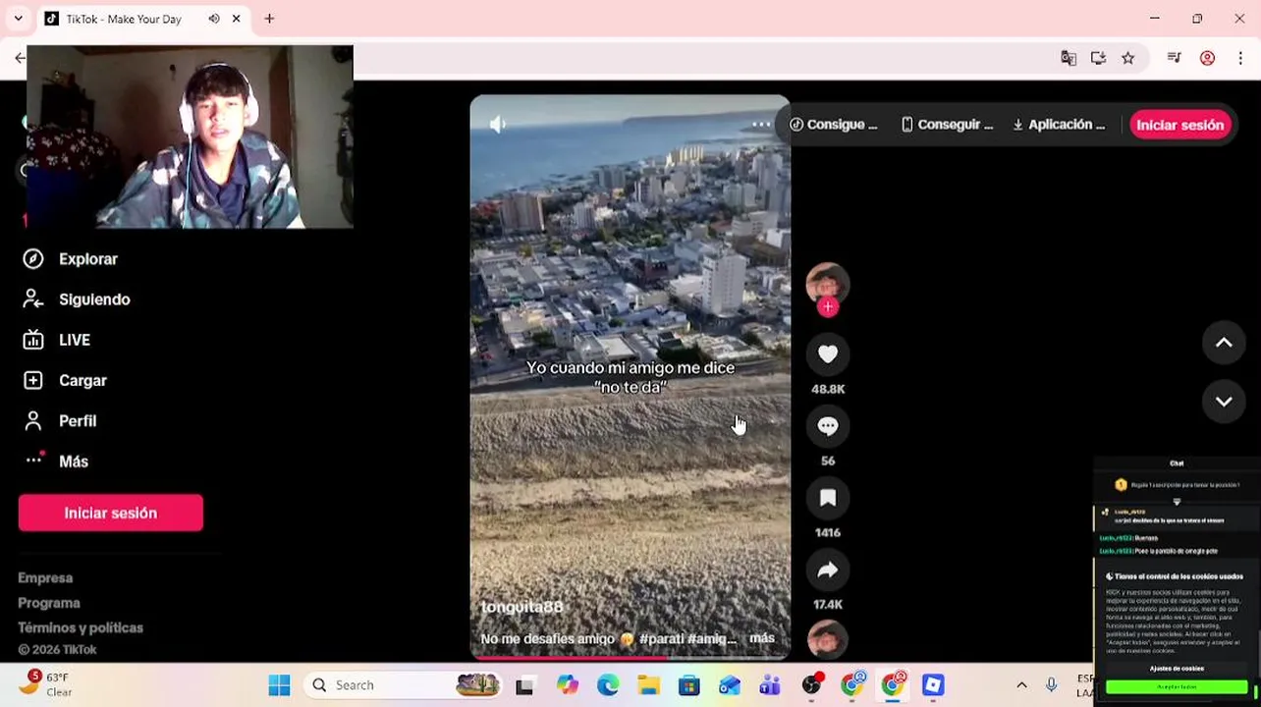Click the green Aceptar todos button
Viewport: 1261px width, 707px height.
click(1177, 687)
